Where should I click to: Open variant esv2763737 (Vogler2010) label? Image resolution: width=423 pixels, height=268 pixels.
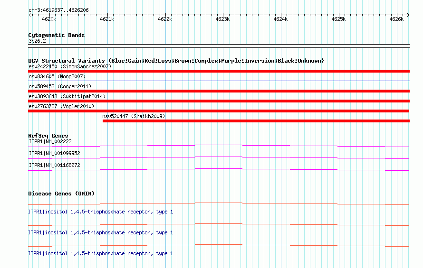pos(61,106)
